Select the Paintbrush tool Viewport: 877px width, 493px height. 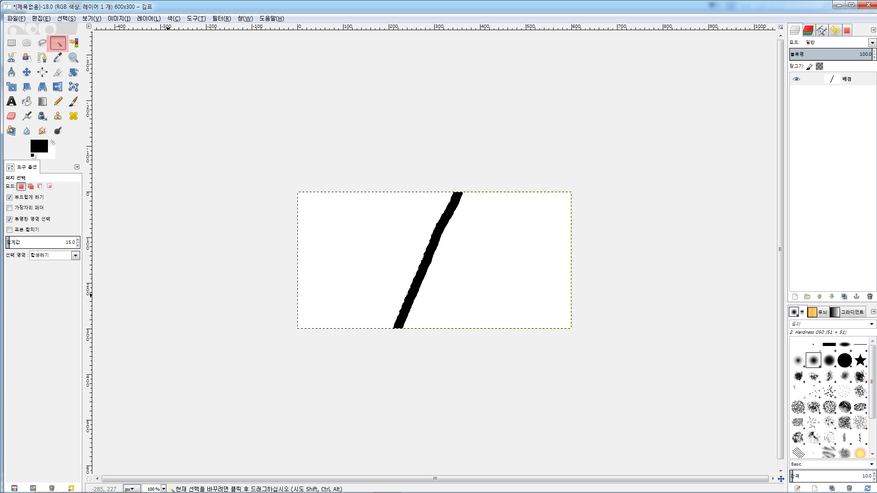74,101
